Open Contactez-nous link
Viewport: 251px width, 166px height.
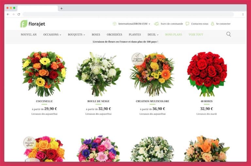tap(200, 24)
